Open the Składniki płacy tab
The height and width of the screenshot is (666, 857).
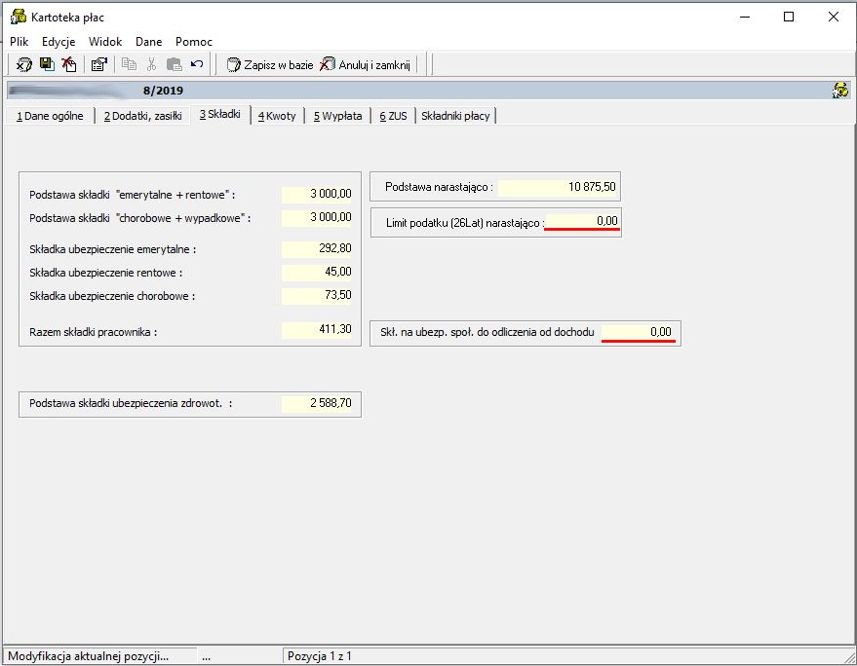455,116
